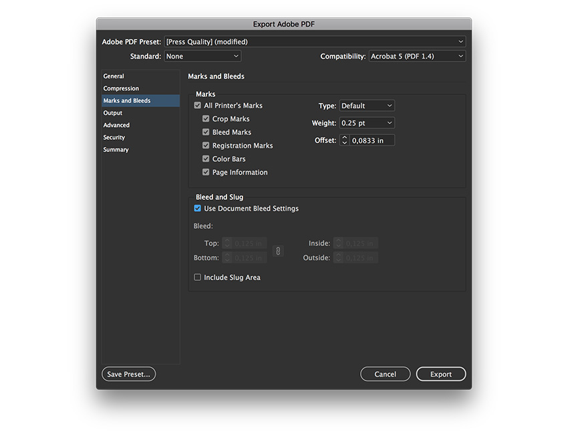Disable the Crop Marks option
This screenshot has width=568, height=434.
[205, 118]
